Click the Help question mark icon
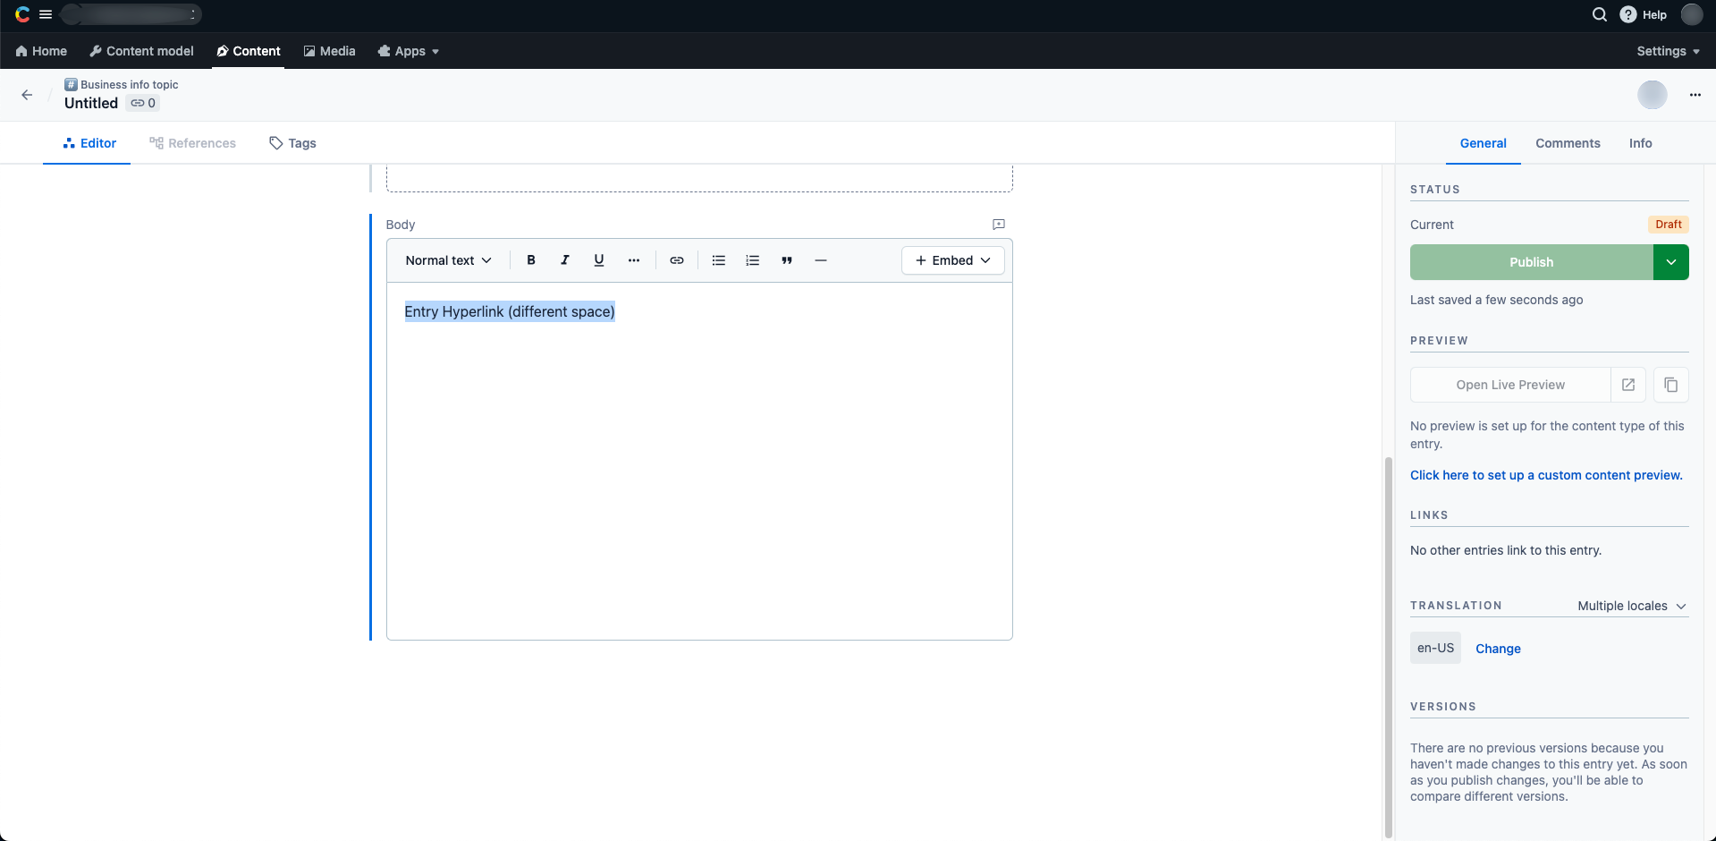1716x841 pixels. pyautogui.click(x=1628, y=14)
